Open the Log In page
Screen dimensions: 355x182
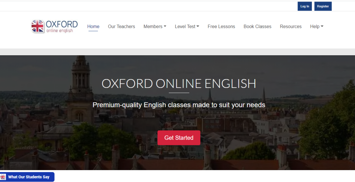pyautogui.click(x=304, y=6)
